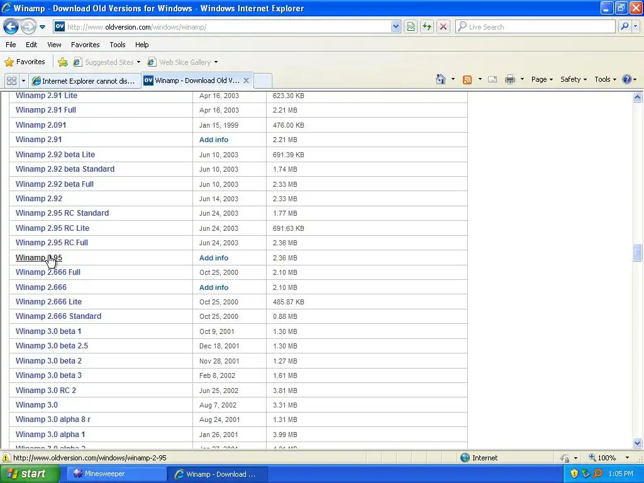Click the Read Mail icon
Screen dimensions: 644x483
[x=492, y=79]
